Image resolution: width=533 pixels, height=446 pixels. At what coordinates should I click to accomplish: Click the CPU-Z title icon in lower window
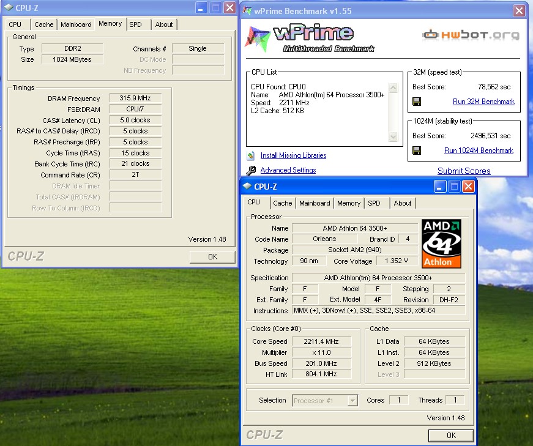pos(247,186)
